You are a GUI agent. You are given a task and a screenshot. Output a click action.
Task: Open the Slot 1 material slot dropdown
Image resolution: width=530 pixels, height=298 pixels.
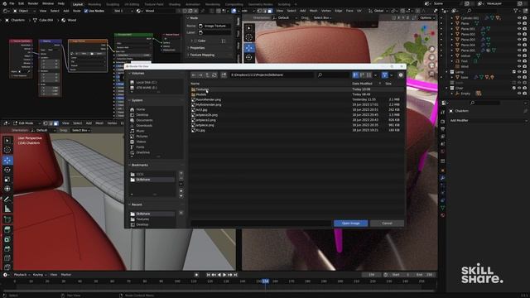(x=123, y=11)
